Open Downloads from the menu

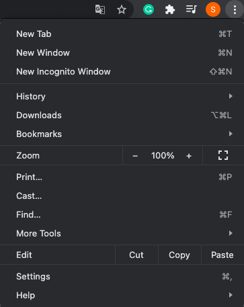122,116
